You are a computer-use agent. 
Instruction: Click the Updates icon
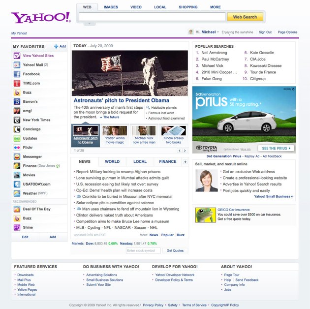coord(17,138)
